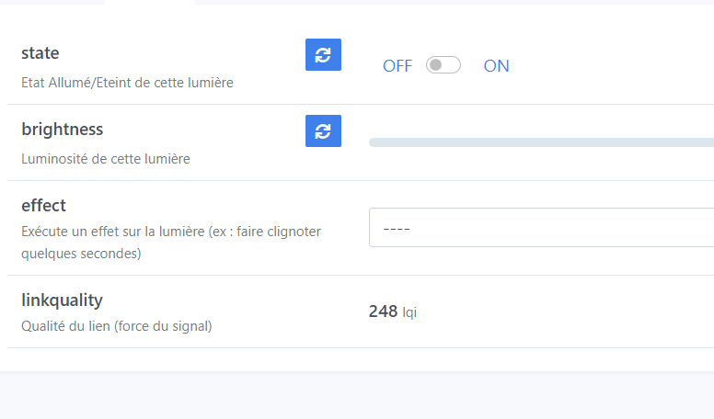Image resolution: width=714 pixels, height=419 pixels.
Task: Click the Etat Allumé/Eteint description text
Action: pos(127,83)
